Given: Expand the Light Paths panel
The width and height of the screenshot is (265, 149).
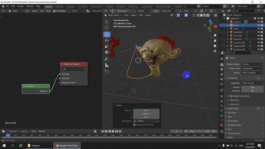Looking at the screenshot, I should 233,108.
